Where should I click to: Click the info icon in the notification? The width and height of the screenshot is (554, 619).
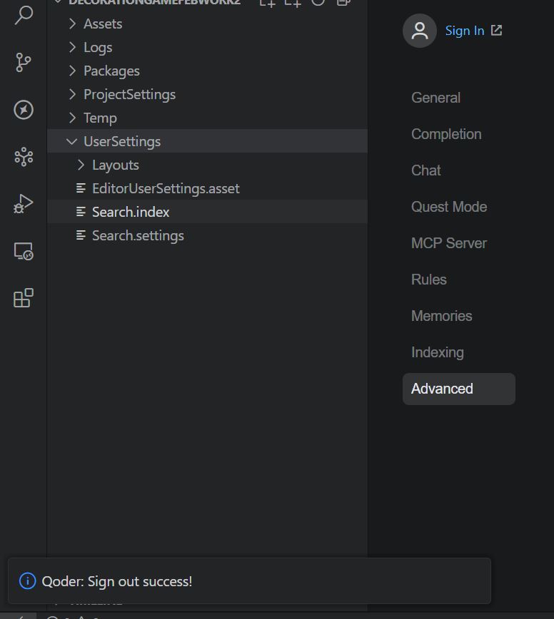pos(28,581)
